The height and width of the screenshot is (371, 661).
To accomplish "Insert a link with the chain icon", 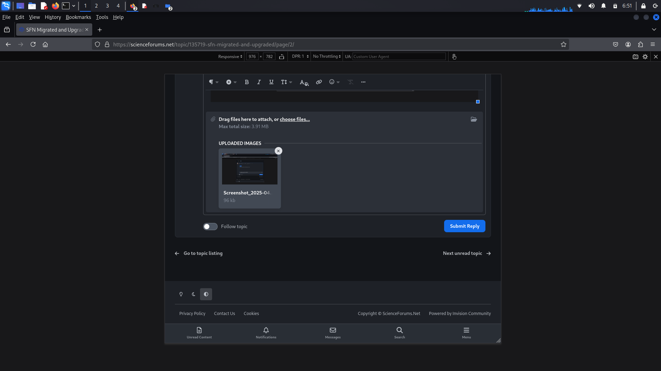I will pyautogui.click(x=319, y=82).
